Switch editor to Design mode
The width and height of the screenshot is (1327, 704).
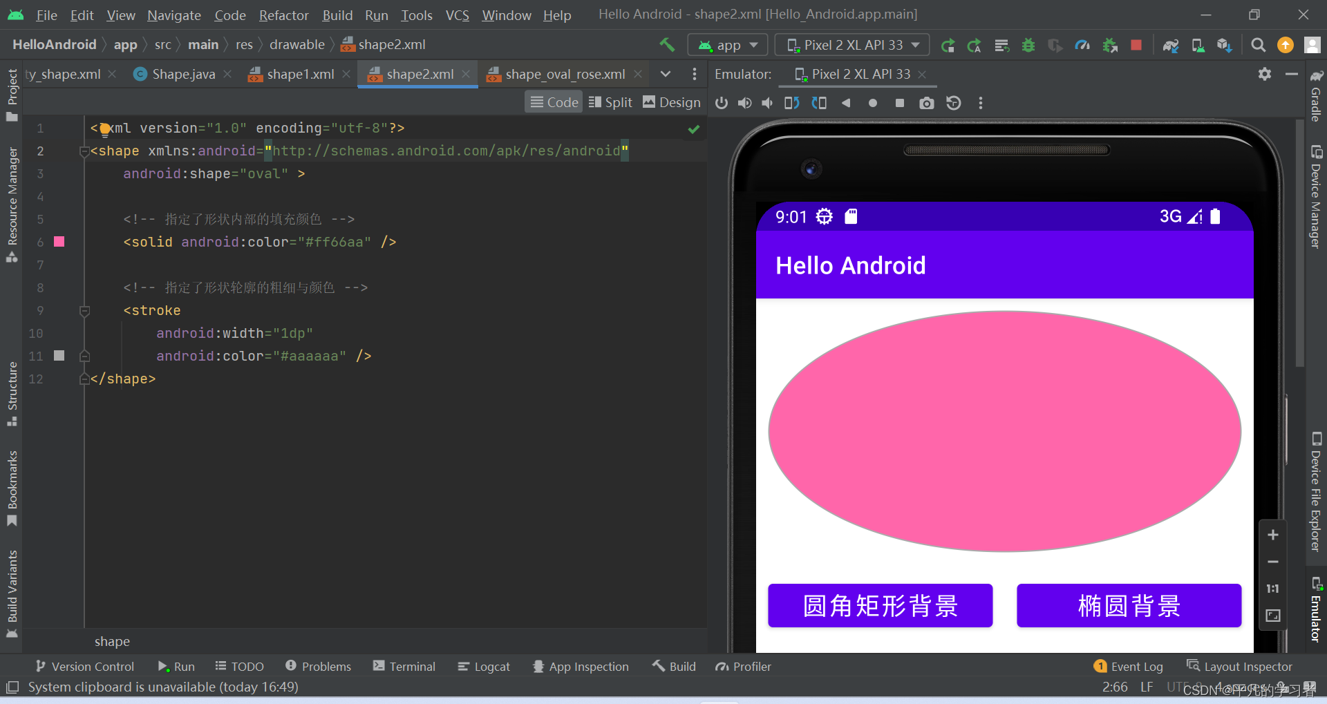tap(671, 102)
